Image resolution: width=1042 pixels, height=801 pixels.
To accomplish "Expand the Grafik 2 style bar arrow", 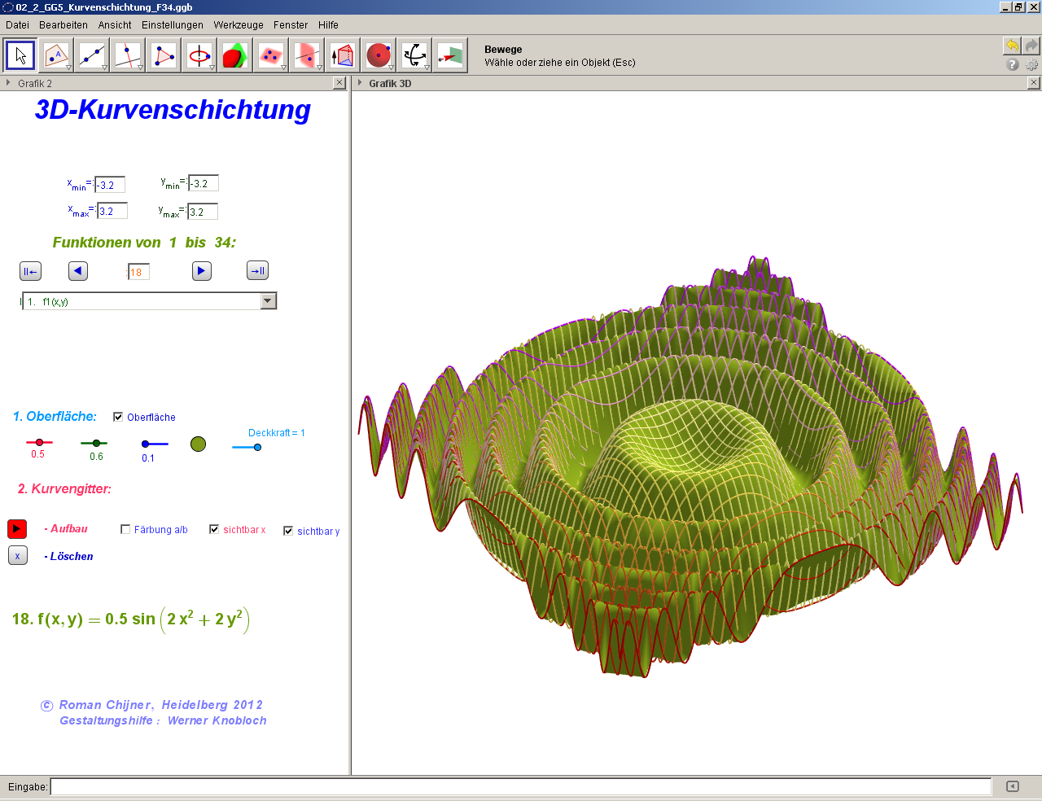I will pyautogui.click(x=8, y=83).
